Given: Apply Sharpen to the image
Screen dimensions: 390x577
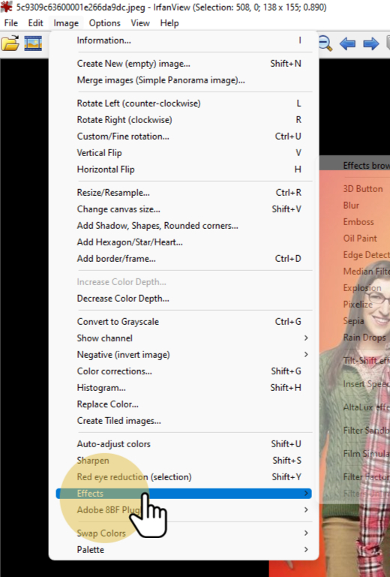Looking at the screenshot, I should pyautogui.click(x=184, y=461).
